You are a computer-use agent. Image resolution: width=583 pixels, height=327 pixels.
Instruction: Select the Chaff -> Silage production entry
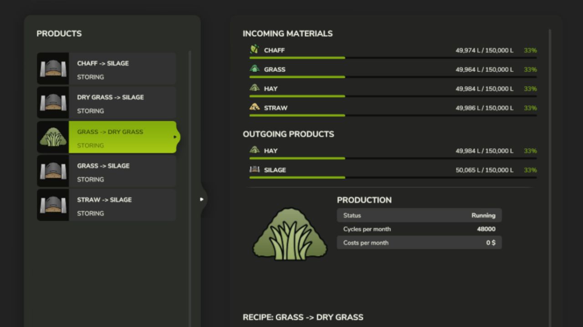point(122,69)
